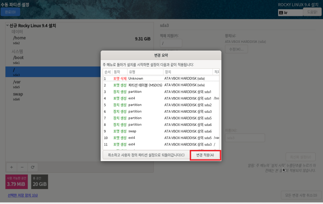Click the 완료(D) done button
The height and width of the screenshot is (204, 323).
tap(10, 12)
